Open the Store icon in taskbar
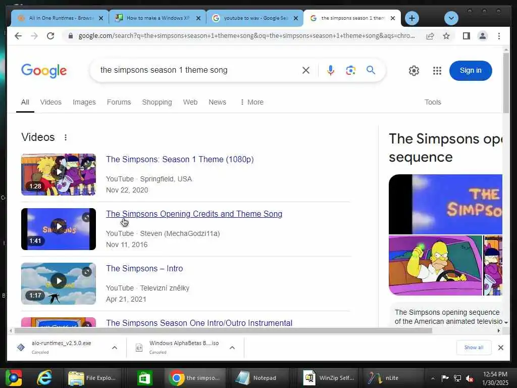This screenshot has height=388, width=517. click(x=144, y=378)
